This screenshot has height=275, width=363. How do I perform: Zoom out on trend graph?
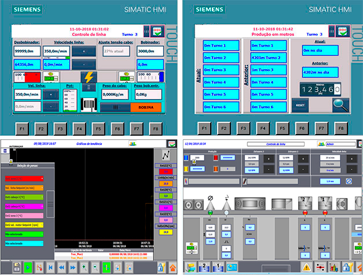95,267
